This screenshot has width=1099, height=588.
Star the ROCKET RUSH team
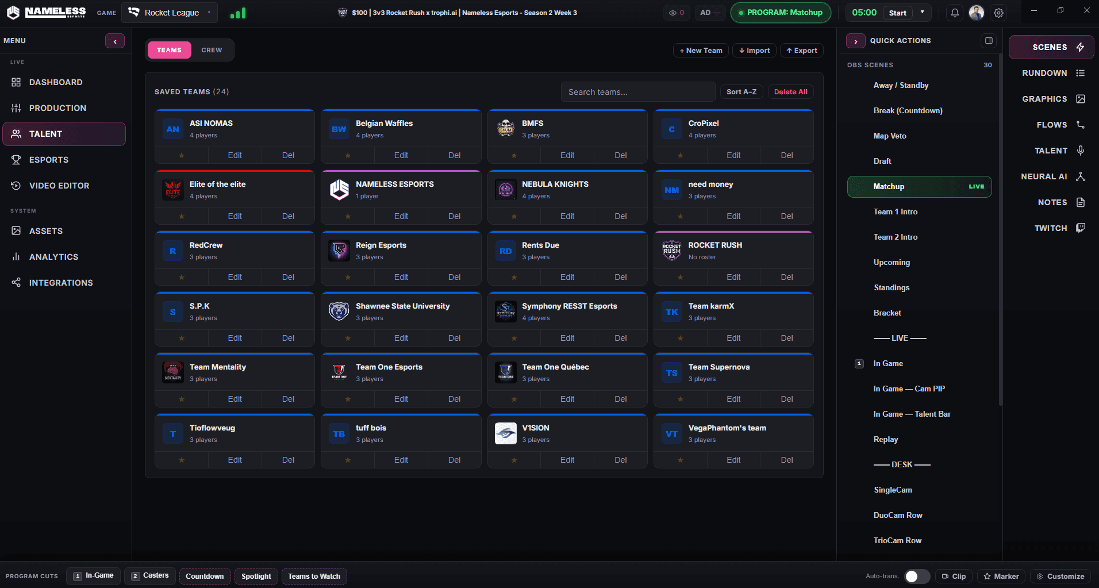click(681, 277)
